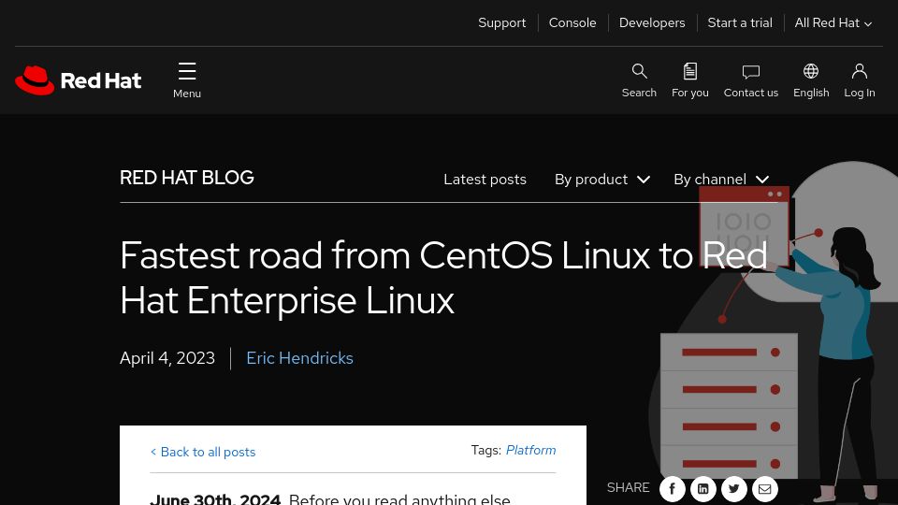This screenshot has width=898, height=505.
Task: Open author Eric Hendricks page
Action: coord(299,358)
